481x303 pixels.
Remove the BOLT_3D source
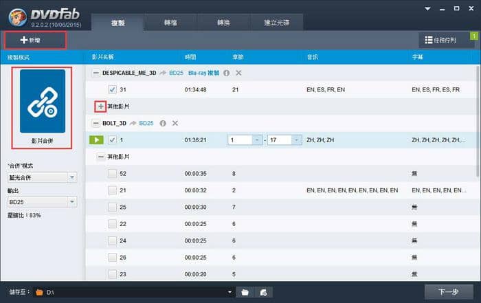click(x=175, y=123)
